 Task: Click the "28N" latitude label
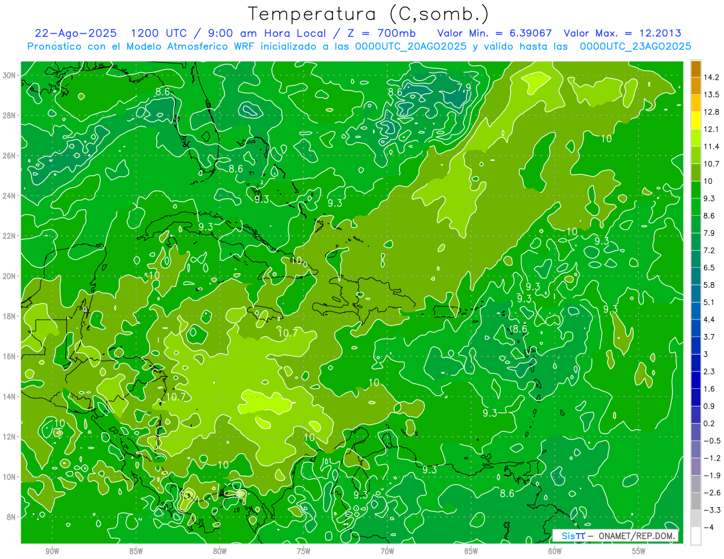pyautogui.click(x=10, y=115)
